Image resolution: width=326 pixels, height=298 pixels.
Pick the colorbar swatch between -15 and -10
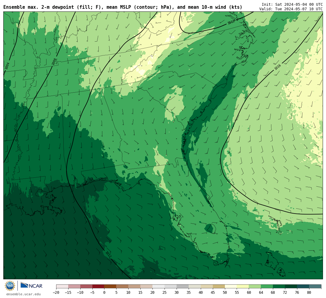click(74, 287)
